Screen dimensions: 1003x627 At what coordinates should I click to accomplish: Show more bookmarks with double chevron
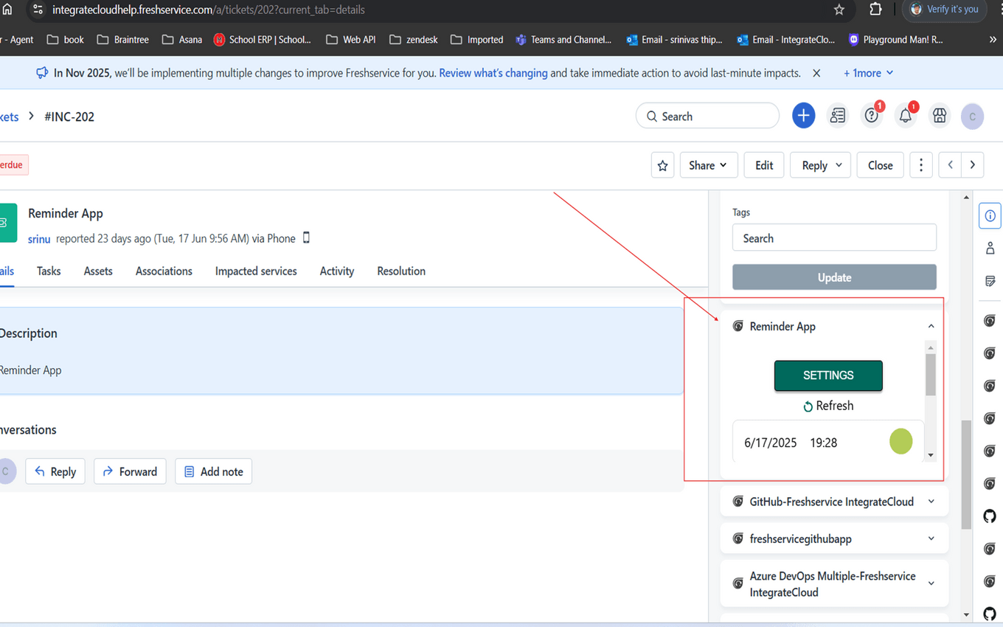(x=993, y=40)
